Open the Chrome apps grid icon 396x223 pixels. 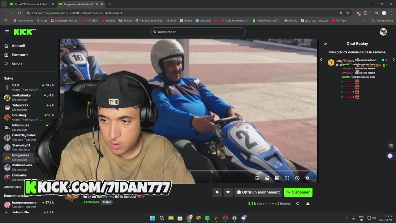[5, 21]
